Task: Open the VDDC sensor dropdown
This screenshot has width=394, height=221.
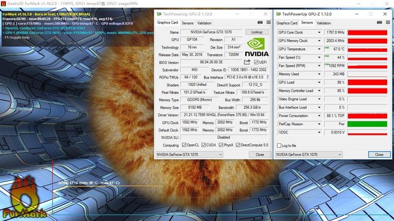Action: click(319, 132)
